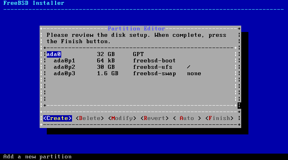Click the 32 GB disk size
This screenshot has height=160, width=288.
pyautogui.click(x=106, y=54)
